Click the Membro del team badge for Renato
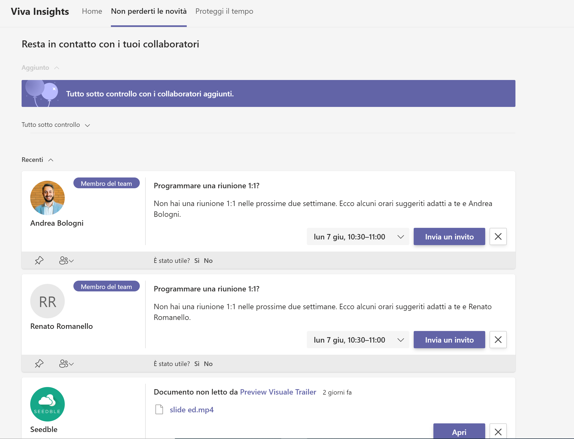This screenshot has height=439, width=574. tap(106, 286)
